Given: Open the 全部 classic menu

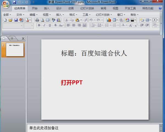Looking at the screenshot, I should coord(7,15).
